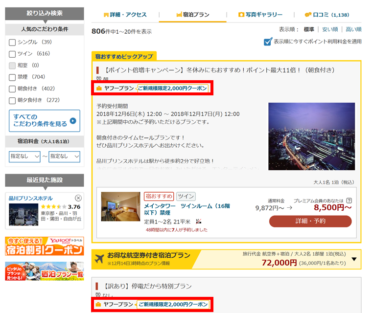Image resolution: width=373 pixels, height=313 pixels.
Task: Click the 72,000円 travel price
Action: pos(279,263)
